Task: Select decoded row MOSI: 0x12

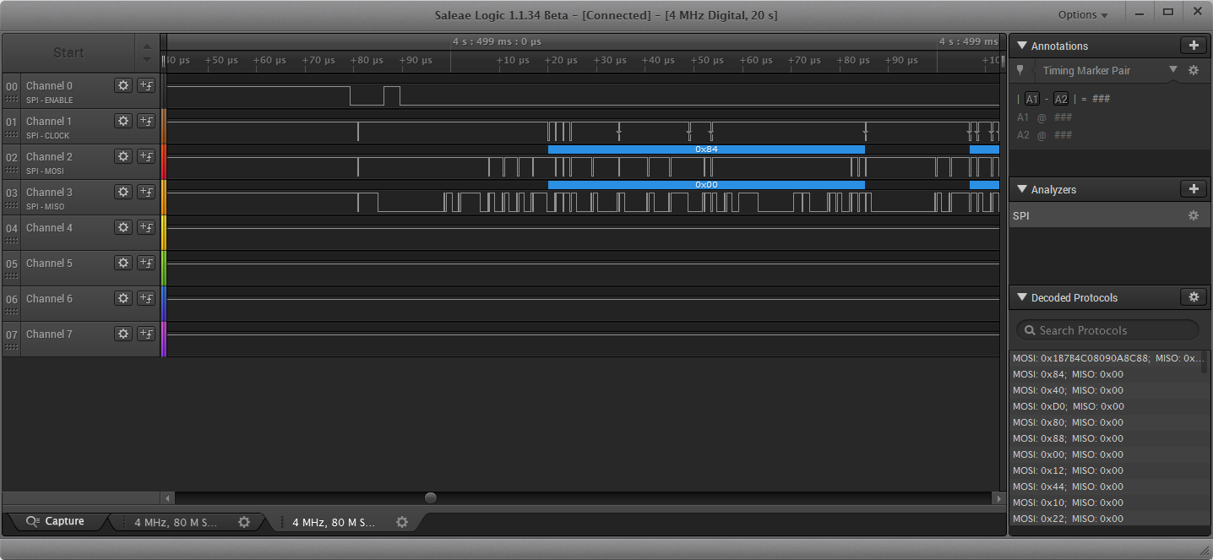Action: (1106, 470)
